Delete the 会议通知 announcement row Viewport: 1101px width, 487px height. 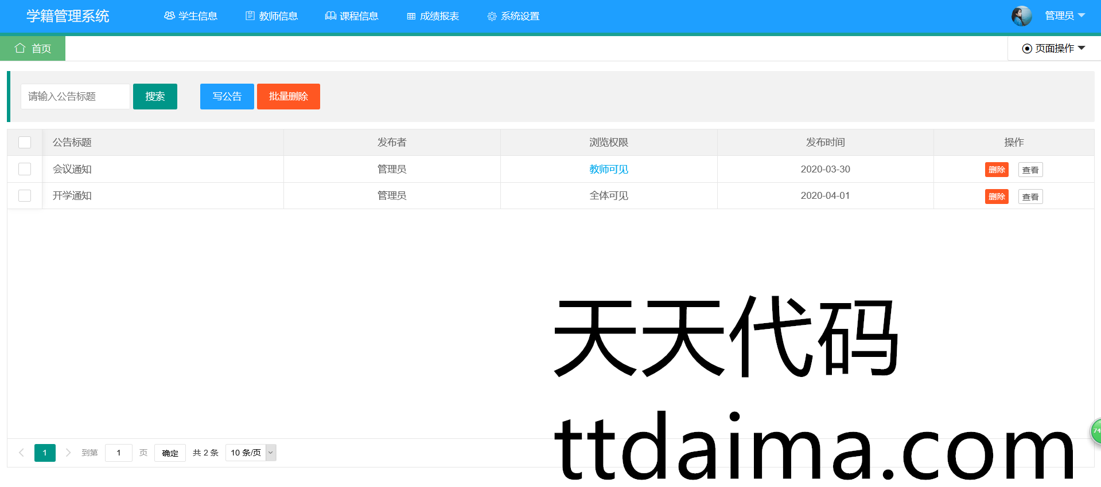tap(997, 170)
